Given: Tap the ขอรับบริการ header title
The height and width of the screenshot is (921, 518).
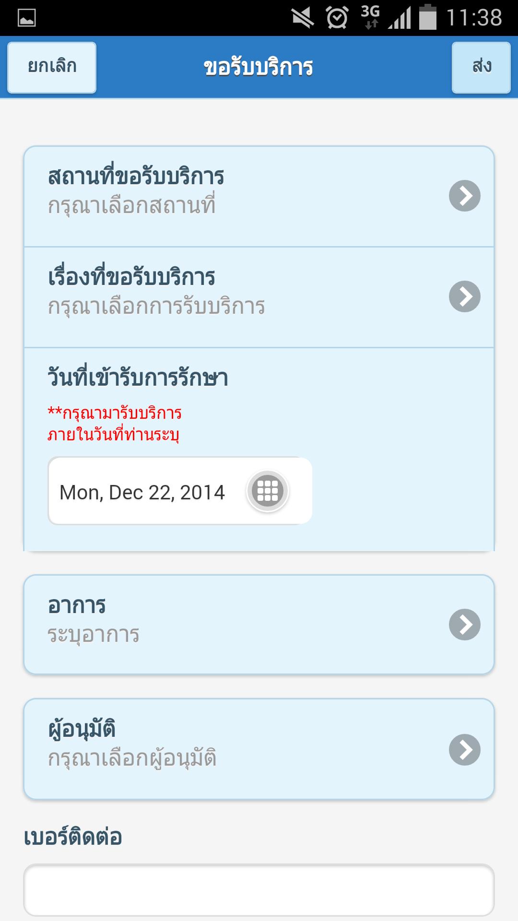Looking at the screenshot, I should tap(259, 68).
